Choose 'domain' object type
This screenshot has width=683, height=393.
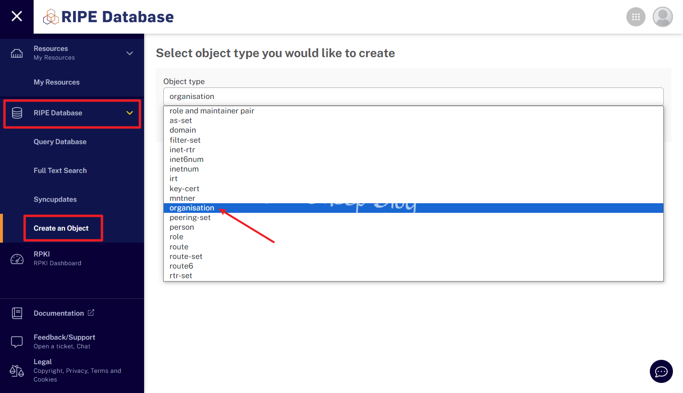click(414, 130)
